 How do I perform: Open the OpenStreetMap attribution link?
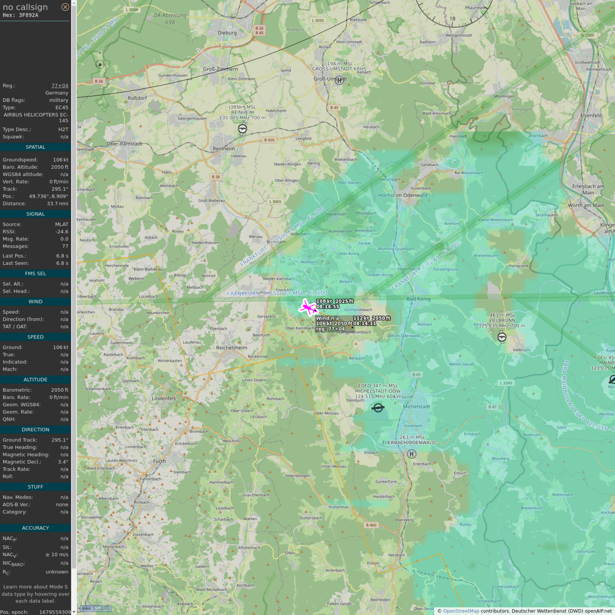click(x=461, y=611)
